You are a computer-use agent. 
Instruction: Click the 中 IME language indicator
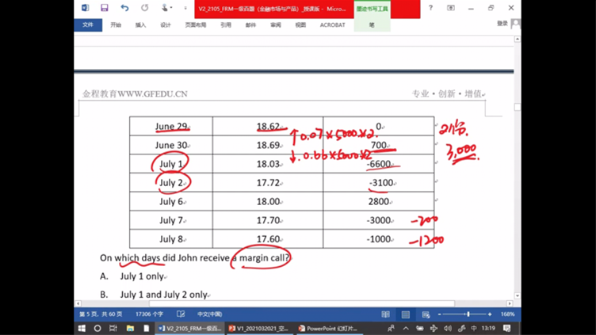coord(474,328)
